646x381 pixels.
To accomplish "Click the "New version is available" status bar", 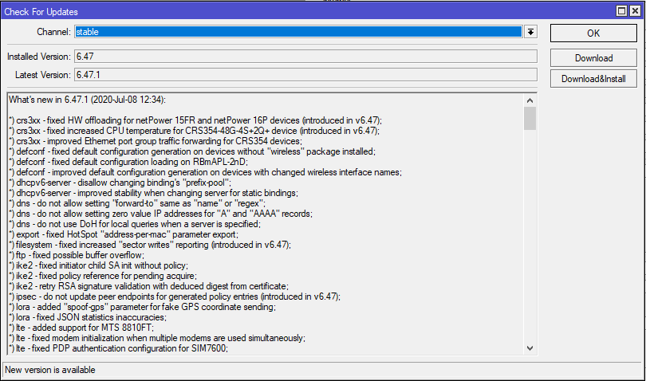I will point(49,370).
